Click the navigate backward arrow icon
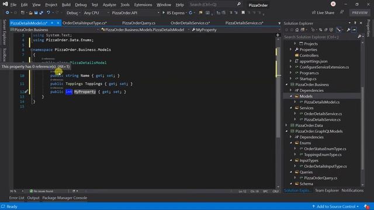The height and width of the screenshot is (210, 374). click(x=7, y=13)
